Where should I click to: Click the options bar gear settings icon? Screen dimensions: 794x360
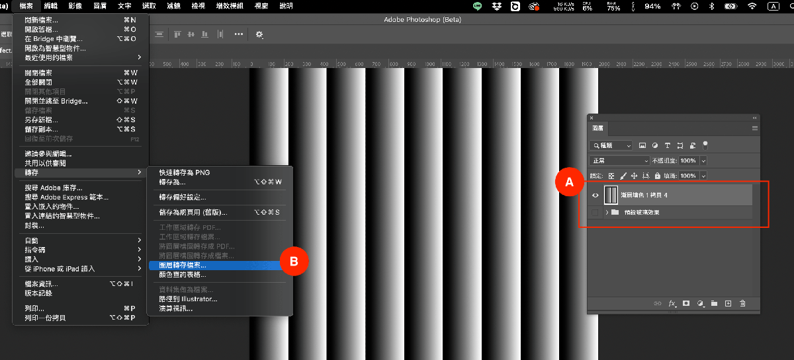pyautogui.click(x=259, y=34)
